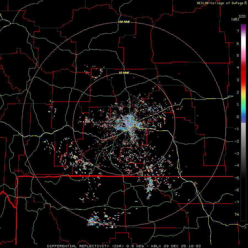Click the -1 value on the color scale

point(237,129)
